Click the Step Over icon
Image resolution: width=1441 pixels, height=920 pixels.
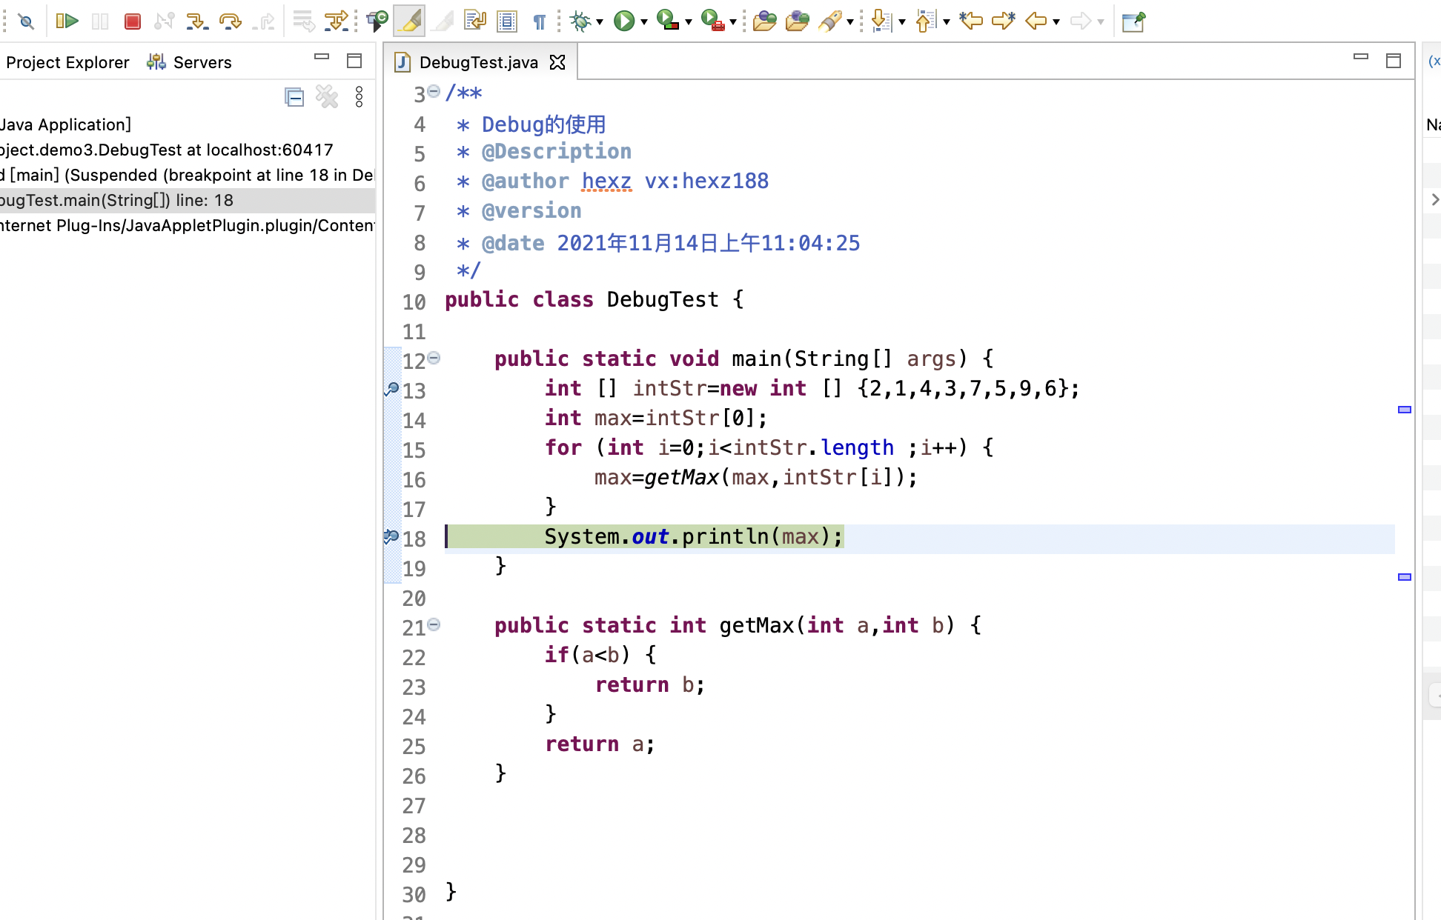230,21
